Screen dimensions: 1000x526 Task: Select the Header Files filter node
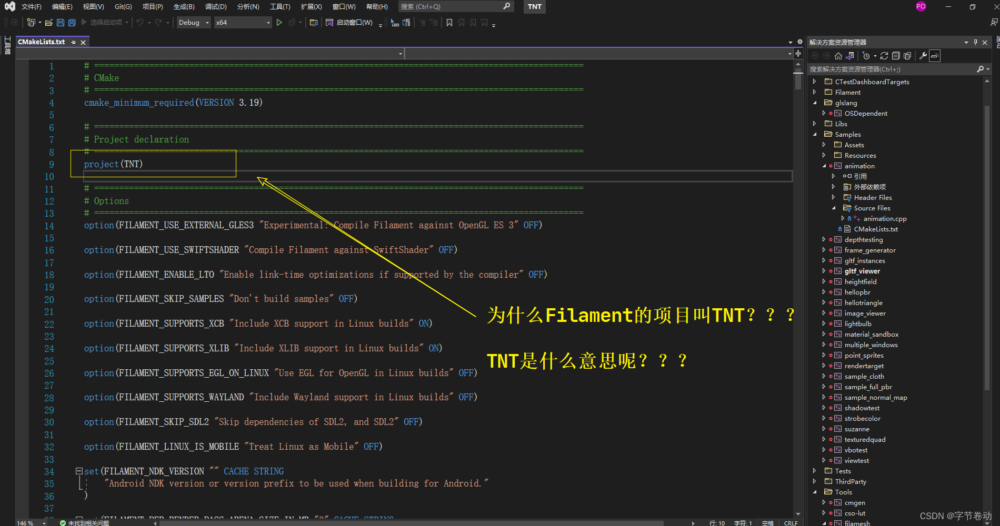coord(873,197)
